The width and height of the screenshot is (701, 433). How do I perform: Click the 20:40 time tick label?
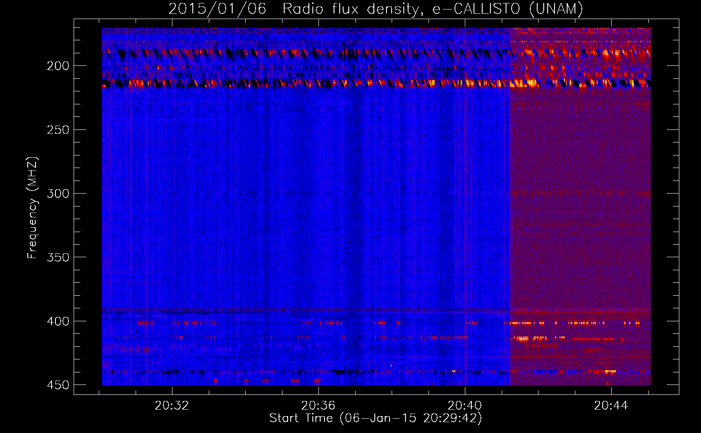pos(465,406)
